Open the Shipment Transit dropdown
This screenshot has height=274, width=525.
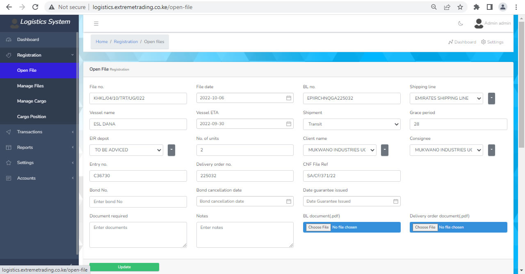352,124
